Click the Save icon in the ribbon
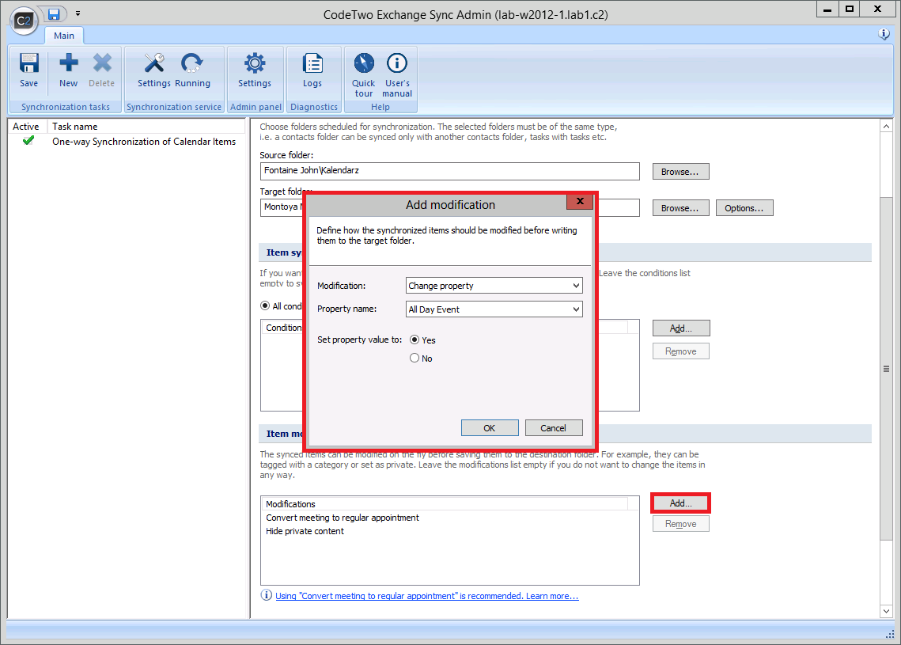This screenshot has height=645, width=901. tap(28, 70)
